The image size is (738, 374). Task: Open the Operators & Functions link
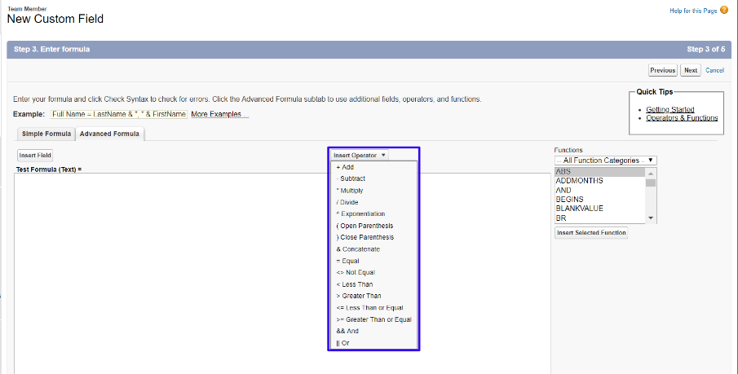[x=682, y=118]
